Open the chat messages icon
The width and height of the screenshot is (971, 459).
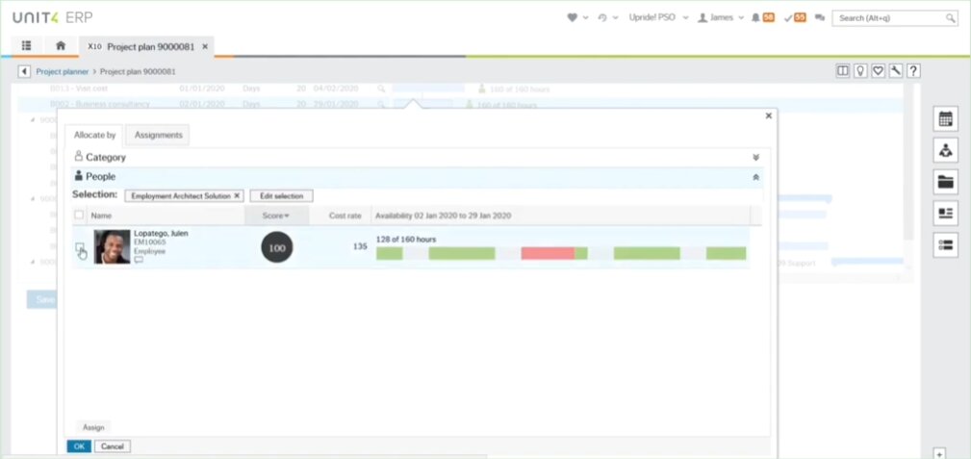pyautogui.click(x=819, y=17)
